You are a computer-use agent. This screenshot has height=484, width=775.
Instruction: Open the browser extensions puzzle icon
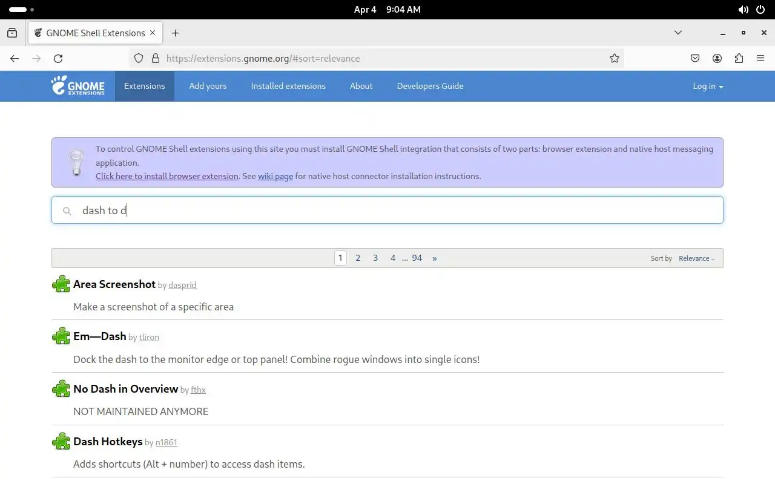click(739, 59)
